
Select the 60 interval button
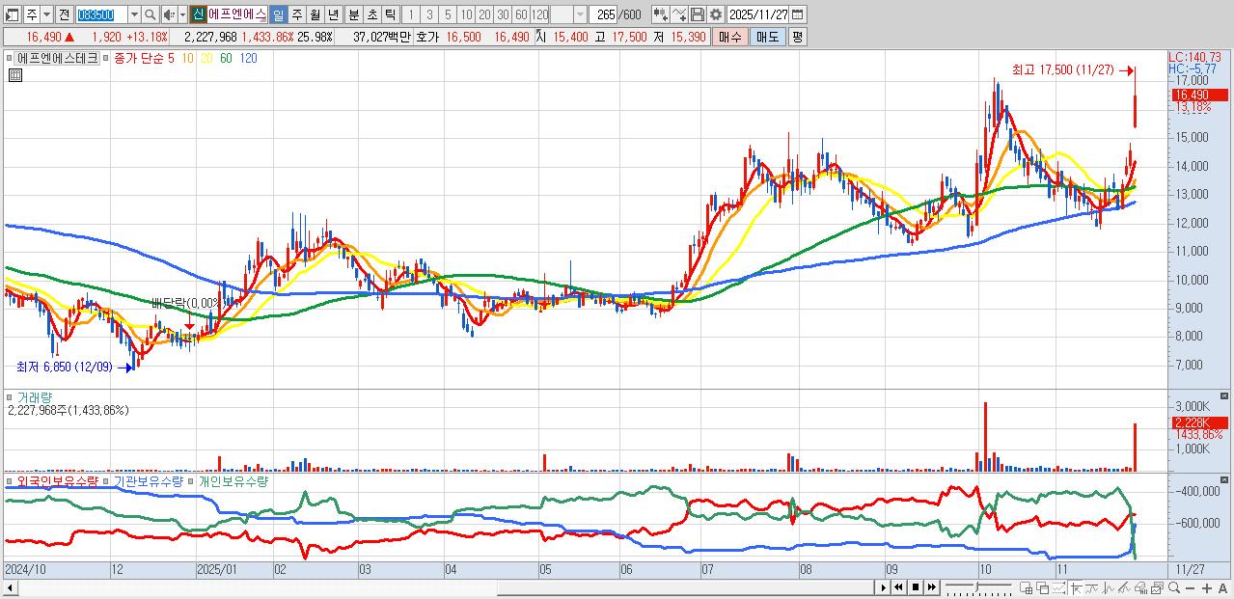pyautogui.click(x=521, y=14)
